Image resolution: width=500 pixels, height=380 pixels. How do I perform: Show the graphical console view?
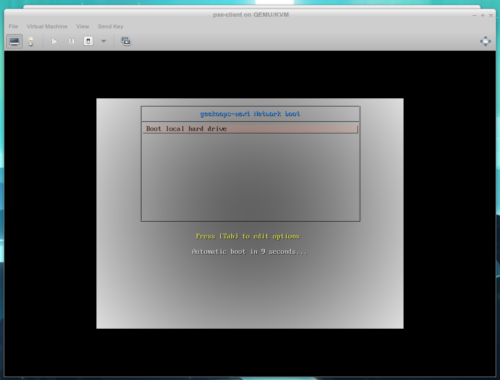14,41
